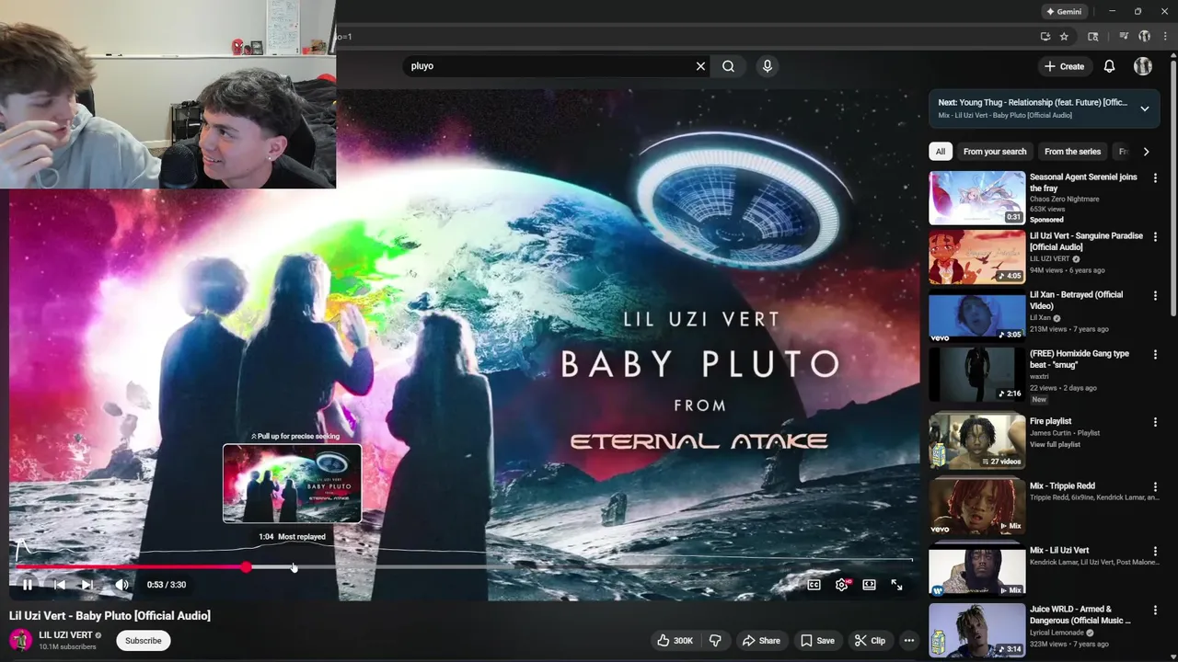
Task: Open the Fire playlist thumbnail
Action: 976,440
